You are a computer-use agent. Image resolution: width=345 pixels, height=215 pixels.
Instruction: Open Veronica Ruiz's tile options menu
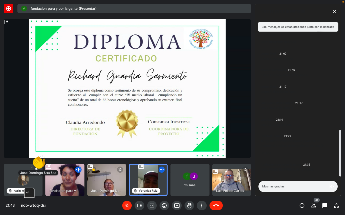pos(162,170)
